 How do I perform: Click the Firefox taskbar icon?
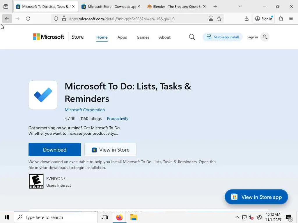pyautogui.click(x=120, y=217)
